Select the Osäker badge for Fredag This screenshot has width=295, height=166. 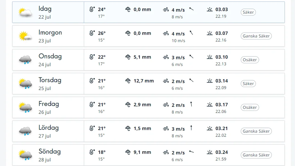point(250,108)
